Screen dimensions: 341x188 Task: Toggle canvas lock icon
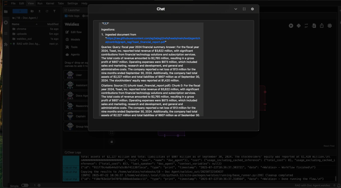coord(112,142)
